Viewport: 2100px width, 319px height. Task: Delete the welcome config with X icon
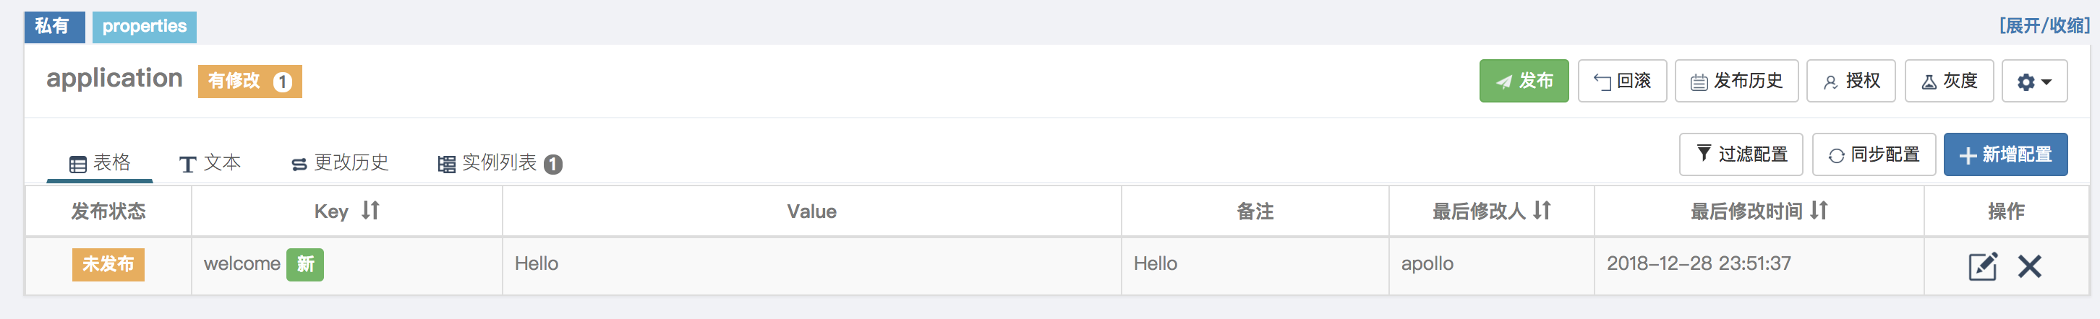coord(2029,266)
